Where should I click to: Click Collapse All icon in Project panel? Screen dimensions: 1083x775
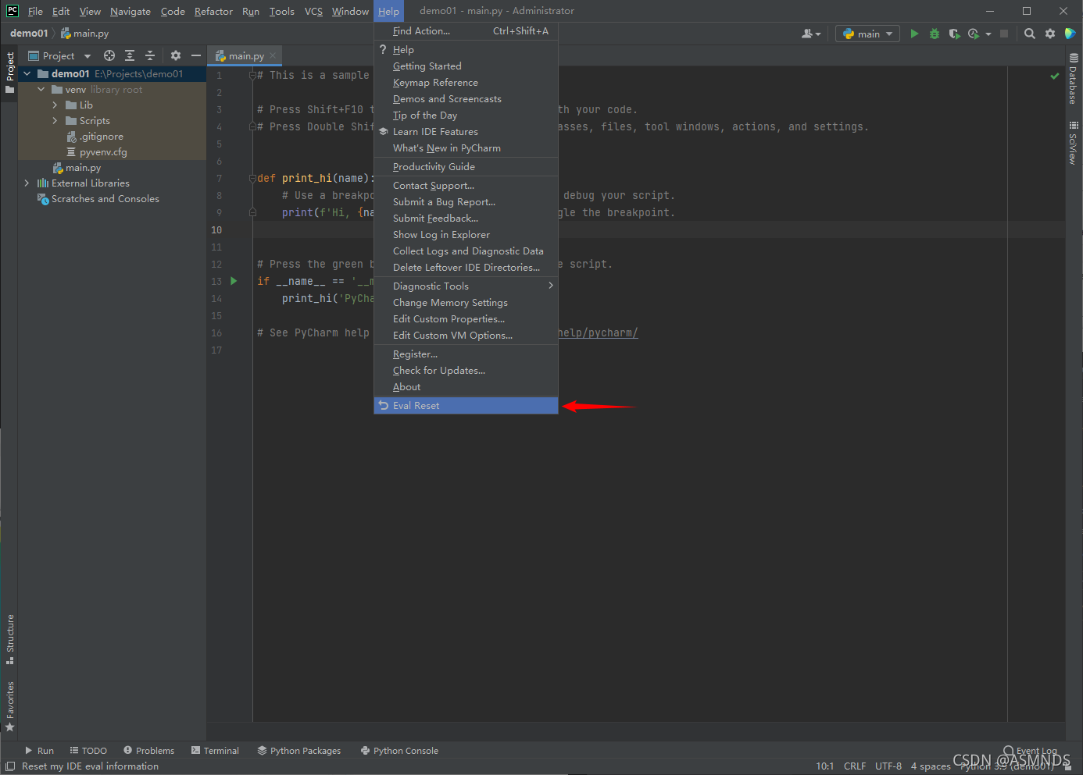[x=150, y=55]
